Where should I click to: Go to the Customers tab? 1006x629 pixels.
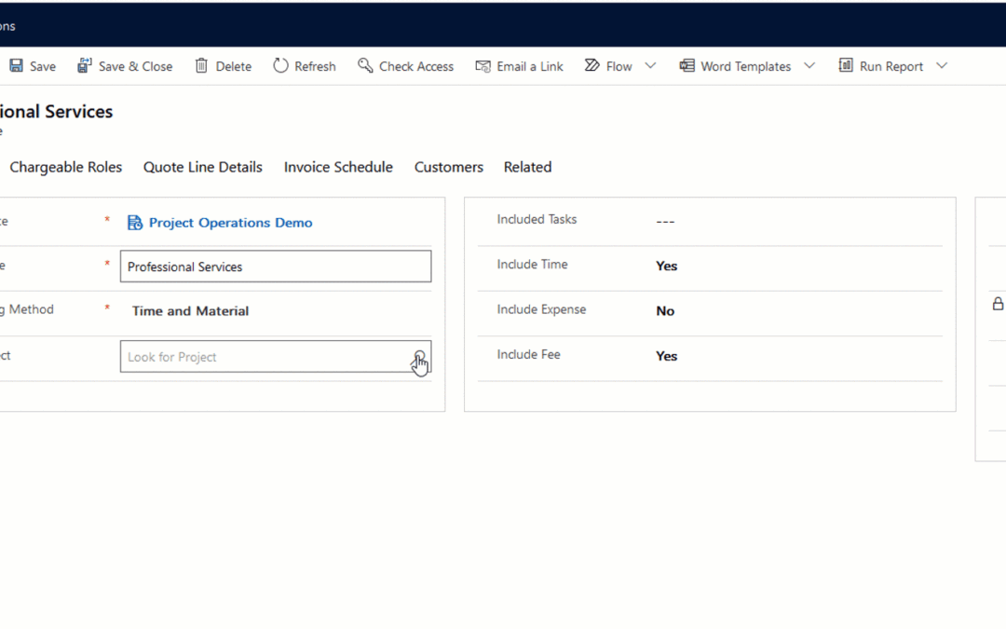pyautogui.click(x=448, y=167)
